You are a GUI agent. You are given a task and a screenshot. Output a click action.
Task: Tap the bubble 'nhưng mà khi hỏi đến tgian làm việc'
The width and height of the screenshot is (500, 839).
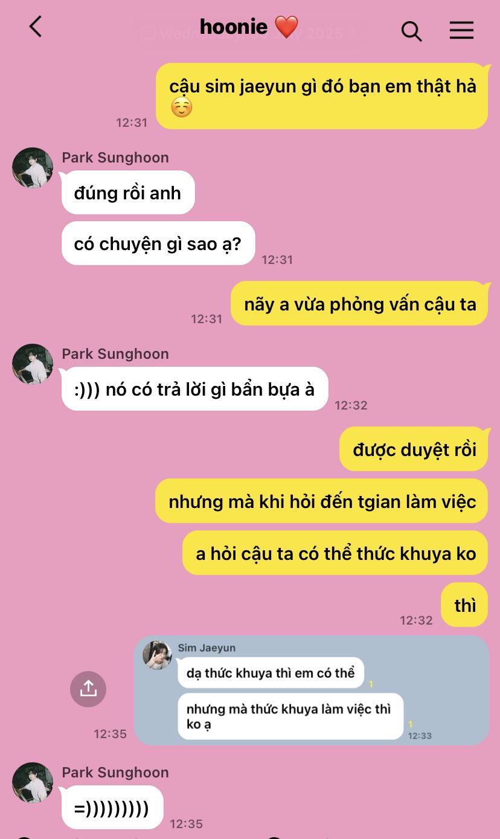pyautogui.click(x=322, y=501)
